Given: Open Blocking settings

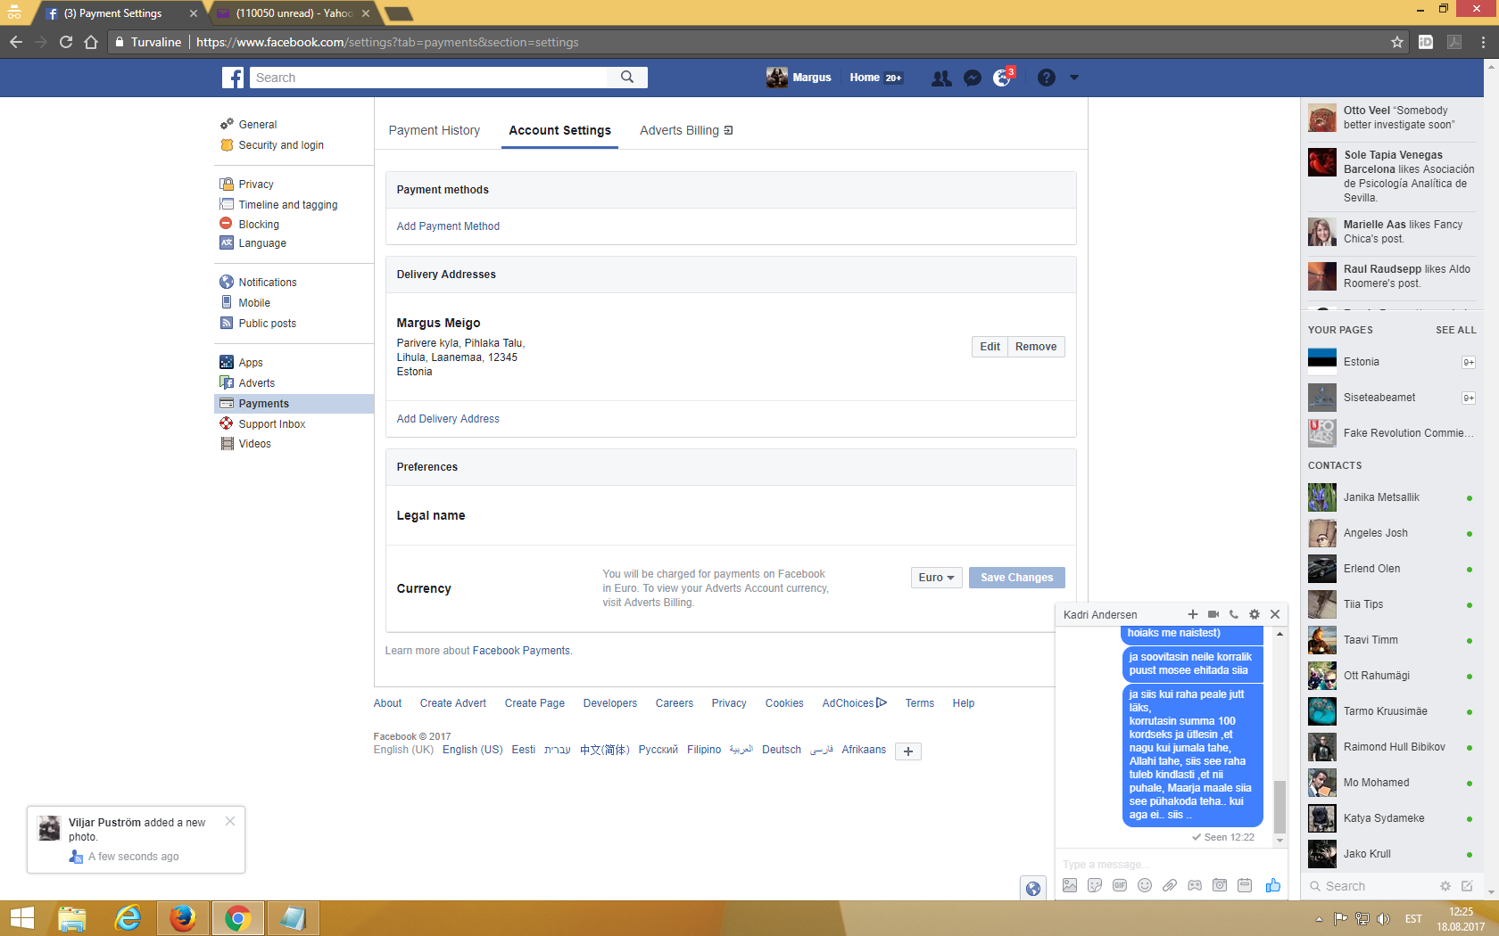Looking at the screenshot, I should pyautogui.click(x=259, y=225).
